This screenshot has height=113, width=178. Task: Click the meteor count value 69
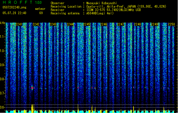(41, 13)
